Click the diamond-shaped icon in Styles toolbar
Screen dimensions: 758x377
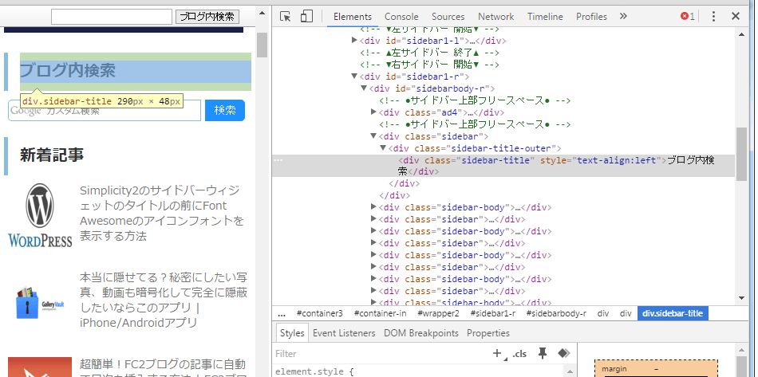pyautogui.click(x=563, y=353)
